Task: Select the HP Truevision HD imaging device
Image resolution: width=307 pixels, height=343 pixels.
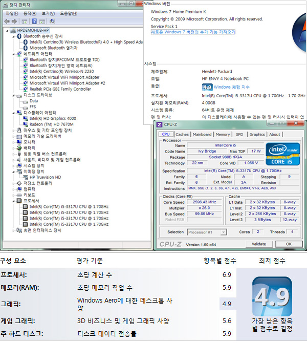Action: click(45, 178)
